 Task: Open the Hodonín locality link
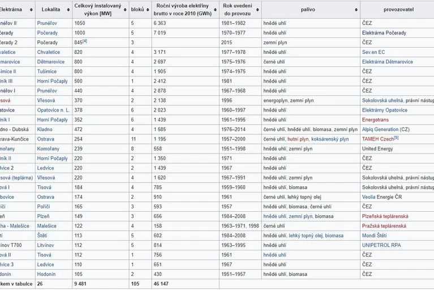(46, 274)
